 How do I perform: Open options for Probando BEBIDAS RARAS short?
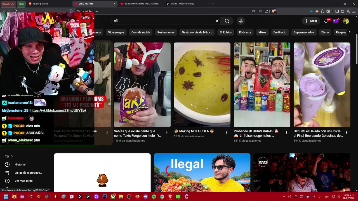286,133
